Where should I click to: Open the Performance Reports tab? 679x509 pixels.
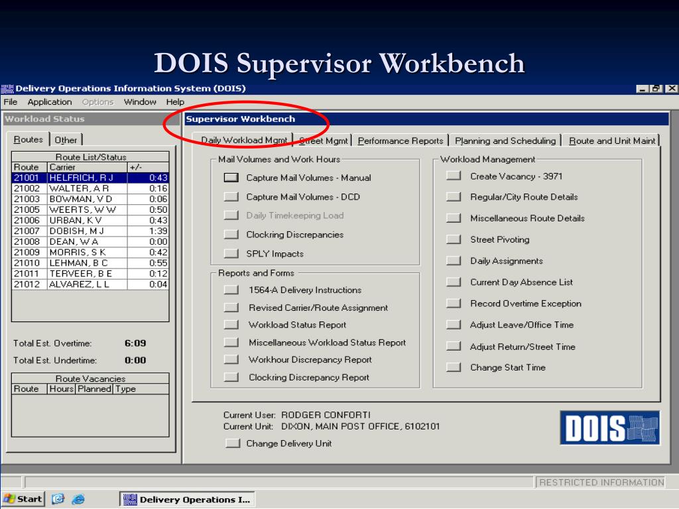point(401,141)
